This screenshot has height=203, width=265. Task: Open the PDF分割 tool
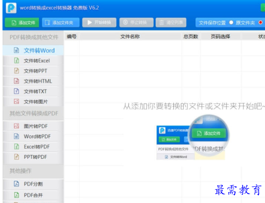33,184
